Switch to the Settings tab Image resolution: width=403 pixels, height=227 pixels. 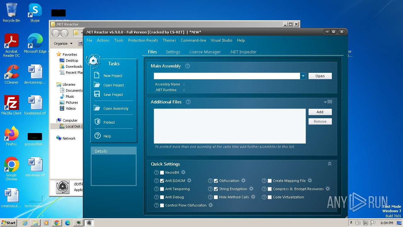point(173,52)
